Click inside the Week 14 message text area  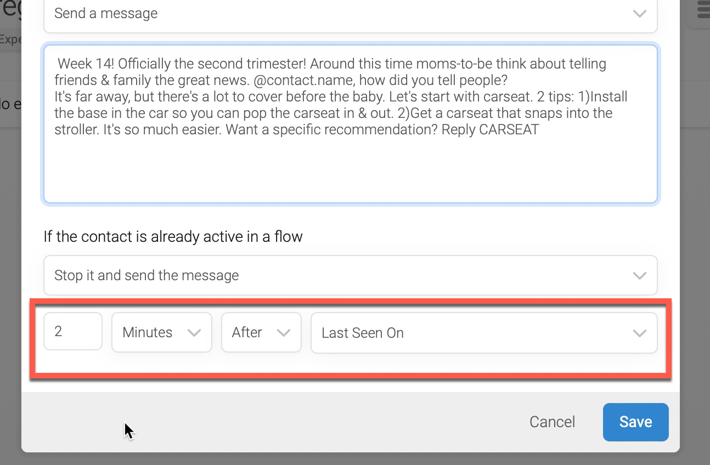pyautogui.click(x=350, y=124)
